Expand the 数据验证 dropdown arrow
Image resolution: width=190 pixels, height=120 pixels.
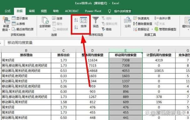152,29
